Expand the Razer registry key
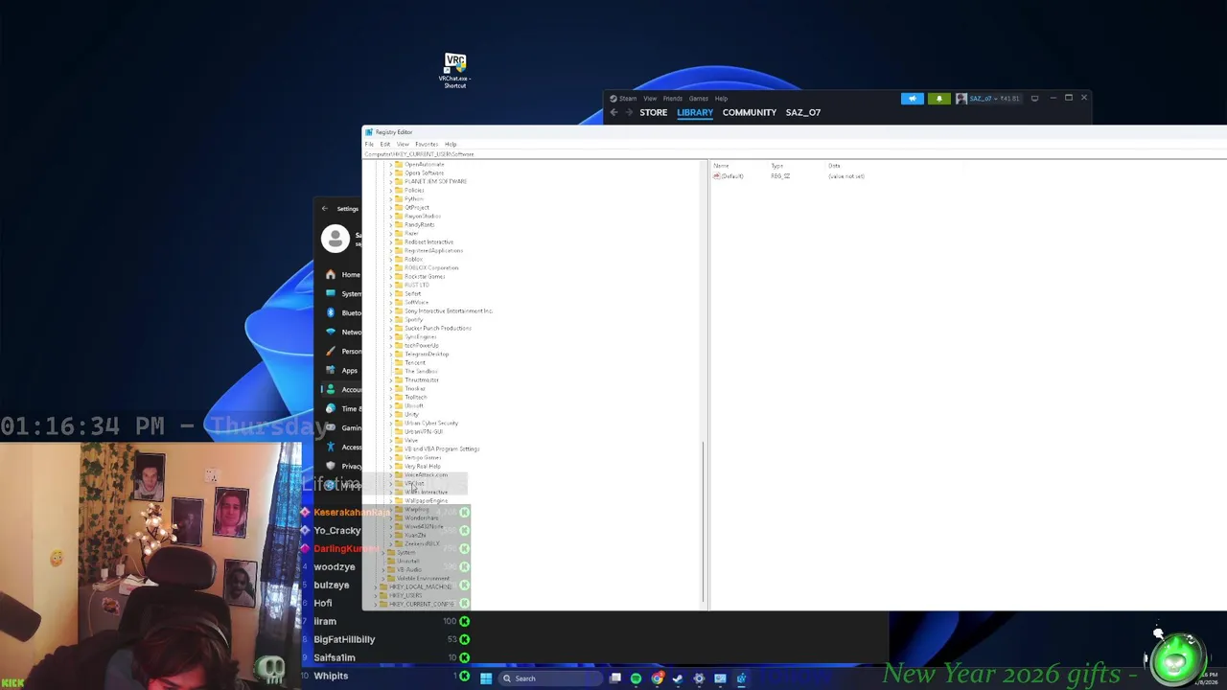 (390, 234)
